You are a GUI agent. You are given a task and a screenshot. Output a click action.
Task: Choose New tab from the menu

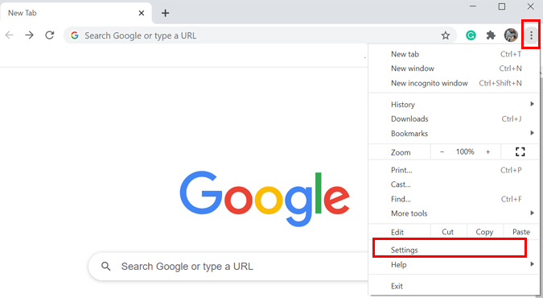click(x=454, y=54)
